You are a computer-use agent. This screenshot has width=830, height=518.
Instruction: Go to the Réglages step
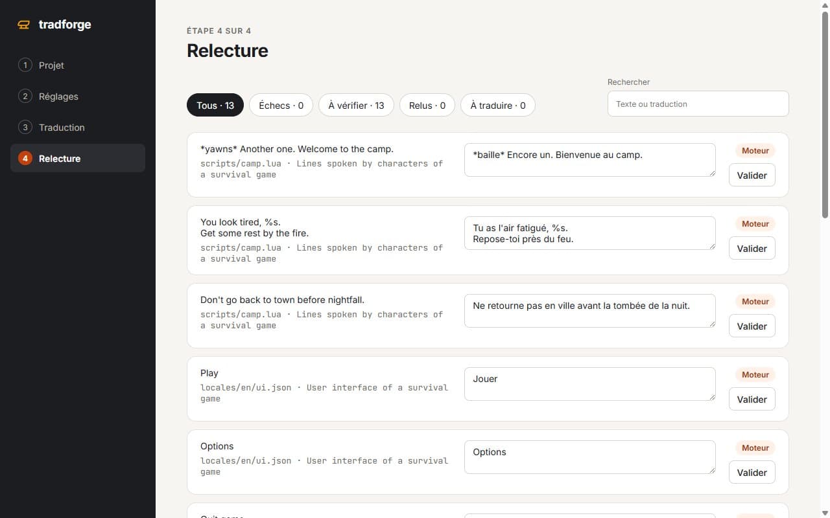tap(78, 96)
